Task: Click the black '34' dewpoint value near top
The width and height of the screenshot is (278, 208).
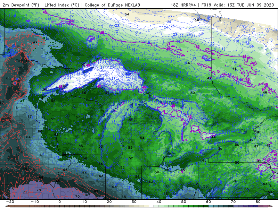Action: [127, 14]
